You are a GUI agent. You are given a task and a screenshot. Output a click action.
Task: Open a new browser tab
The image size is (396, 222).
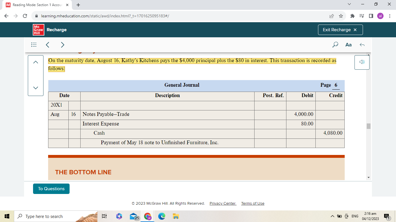(x=78, y=5)
